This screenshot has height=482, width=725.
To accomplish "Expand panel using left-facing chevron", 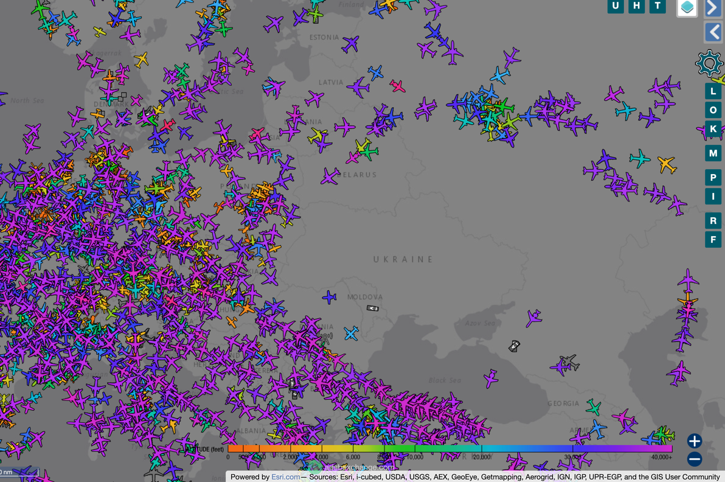I will [712, 32].
